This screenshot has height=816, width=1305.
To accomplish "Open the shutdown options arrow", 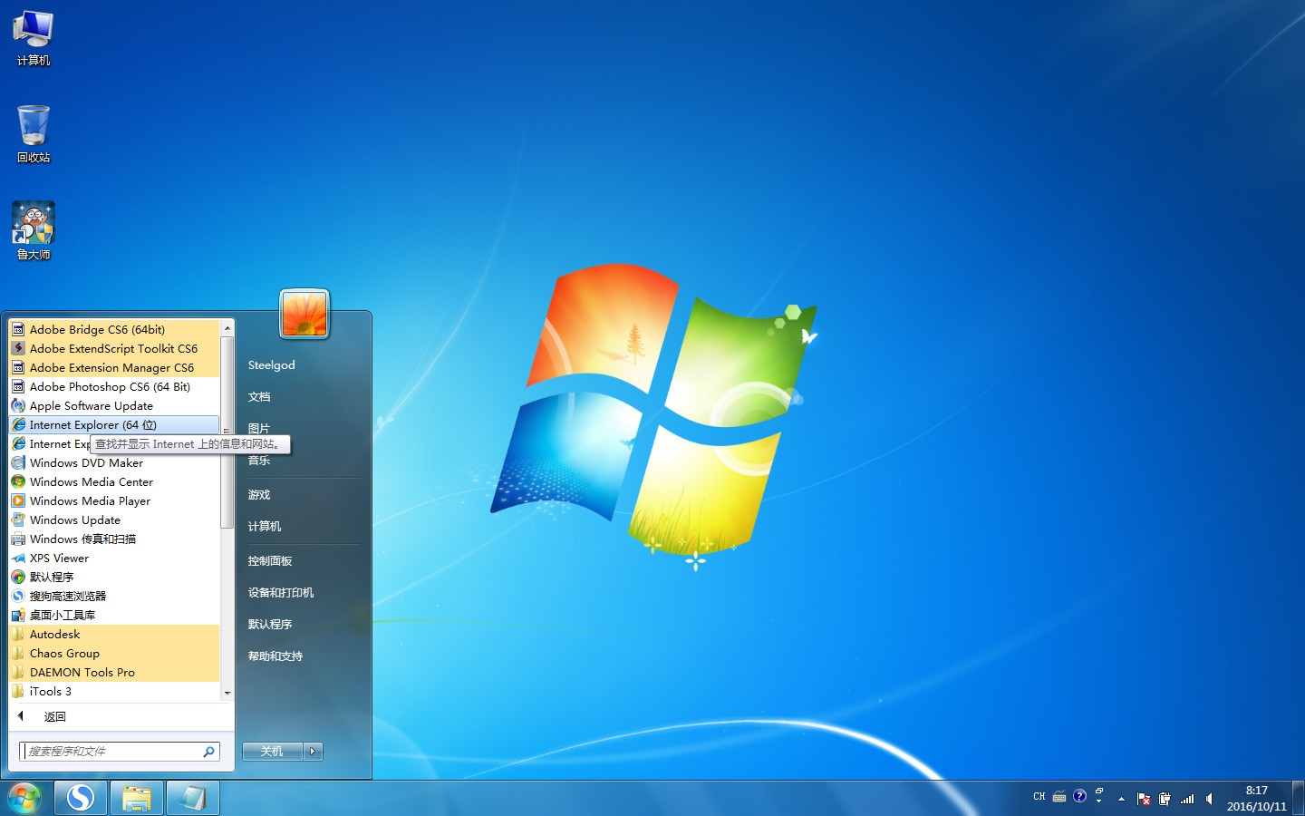I will pyautogui.click(x=314, y=751).
